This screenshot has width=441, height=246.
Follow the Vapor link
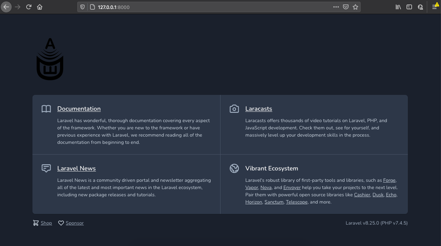[252, 187]
